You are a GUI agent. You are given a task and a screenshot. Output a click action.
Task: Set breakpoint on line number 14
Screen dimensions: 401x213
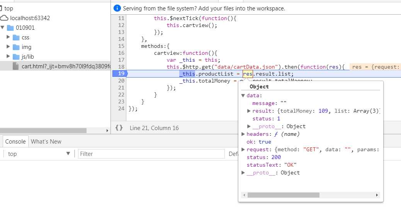click(x=121, y=39)
